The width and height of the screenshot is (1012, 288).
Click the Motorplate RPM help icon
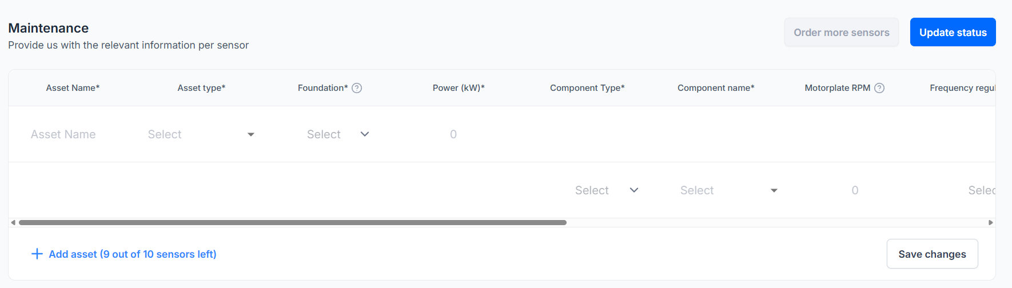click(x=879, y=88)
